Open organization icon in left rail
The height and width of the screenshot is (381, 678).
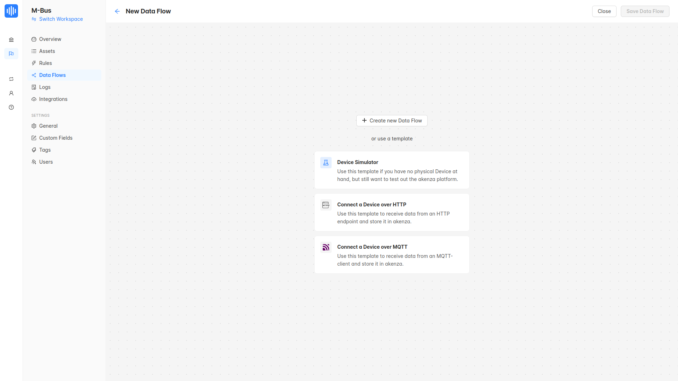click(11, 40)
